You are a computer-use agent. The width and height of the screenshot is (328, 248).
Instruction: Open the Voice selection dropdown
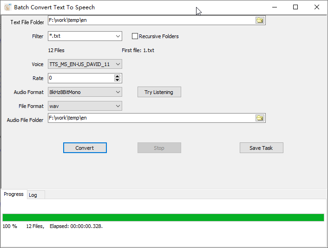coord(118,64)
